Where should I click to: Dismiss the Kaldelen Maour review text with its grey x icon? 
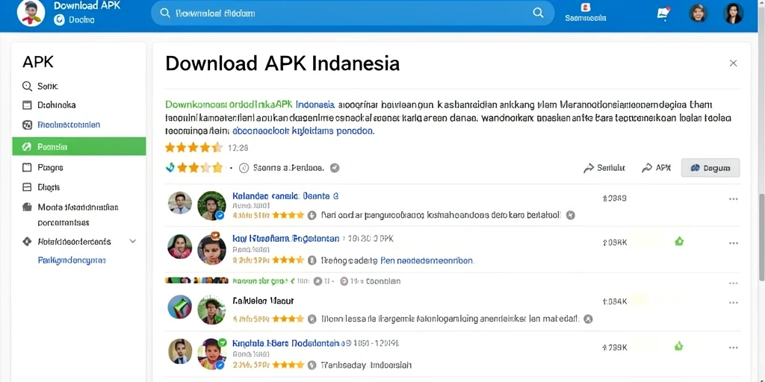pyautogui.click(x=588, y=319)
